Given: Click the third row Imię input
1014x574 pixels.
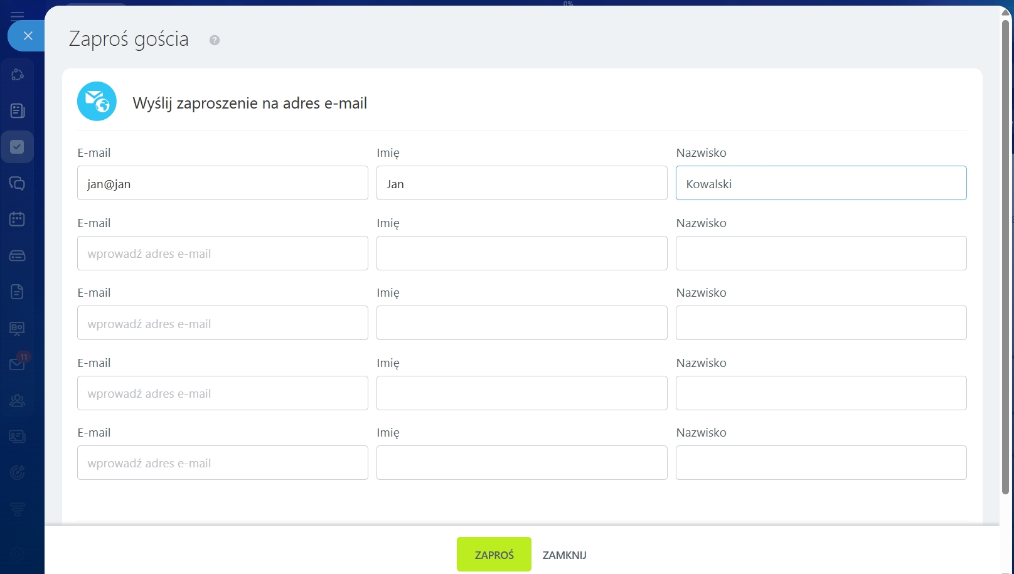Looking at the screenshot, I should pyautogui.click(x=521, y=323).
